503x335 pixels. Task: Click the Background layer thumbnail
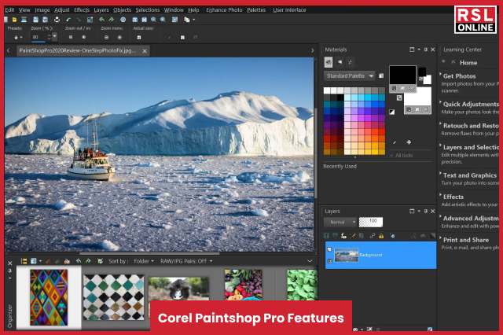coord(346,256)
